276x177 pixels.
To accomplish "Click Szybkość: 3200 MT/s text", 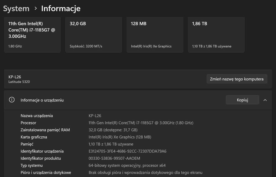I will point(86,46).
